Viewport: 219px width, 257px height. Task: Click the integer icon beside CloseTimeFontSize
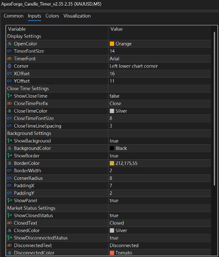click(x=9, y=118)
